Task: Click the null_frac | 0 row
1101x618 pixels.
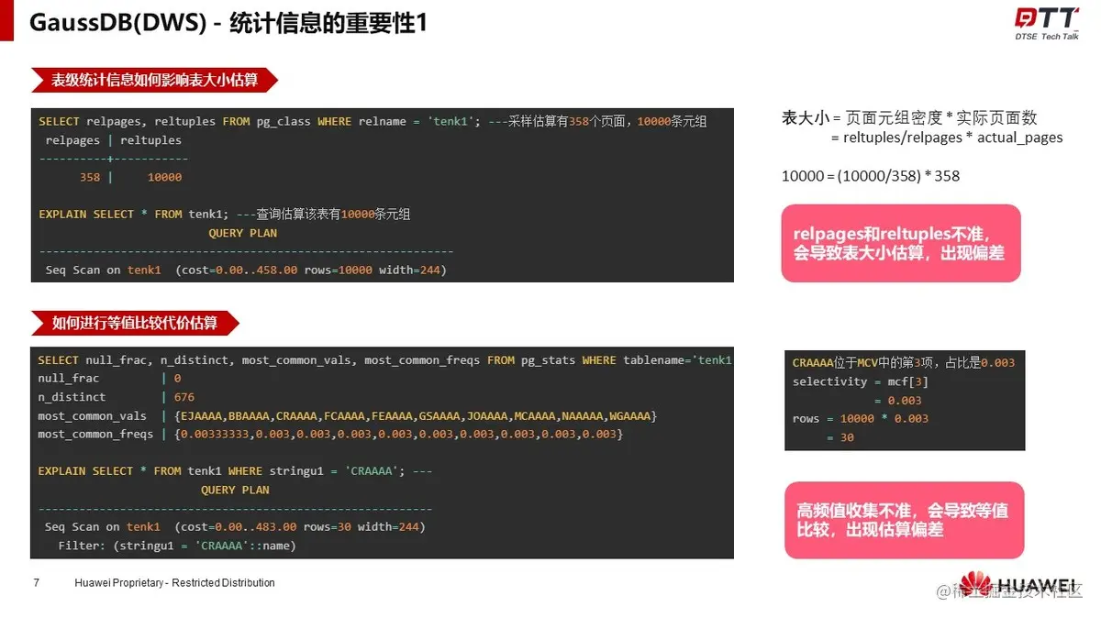Action: [x=109, y=379]
